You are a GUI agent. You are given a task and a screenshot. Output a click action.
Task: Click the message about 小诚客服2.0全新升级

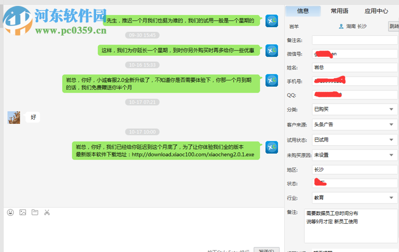161,84
